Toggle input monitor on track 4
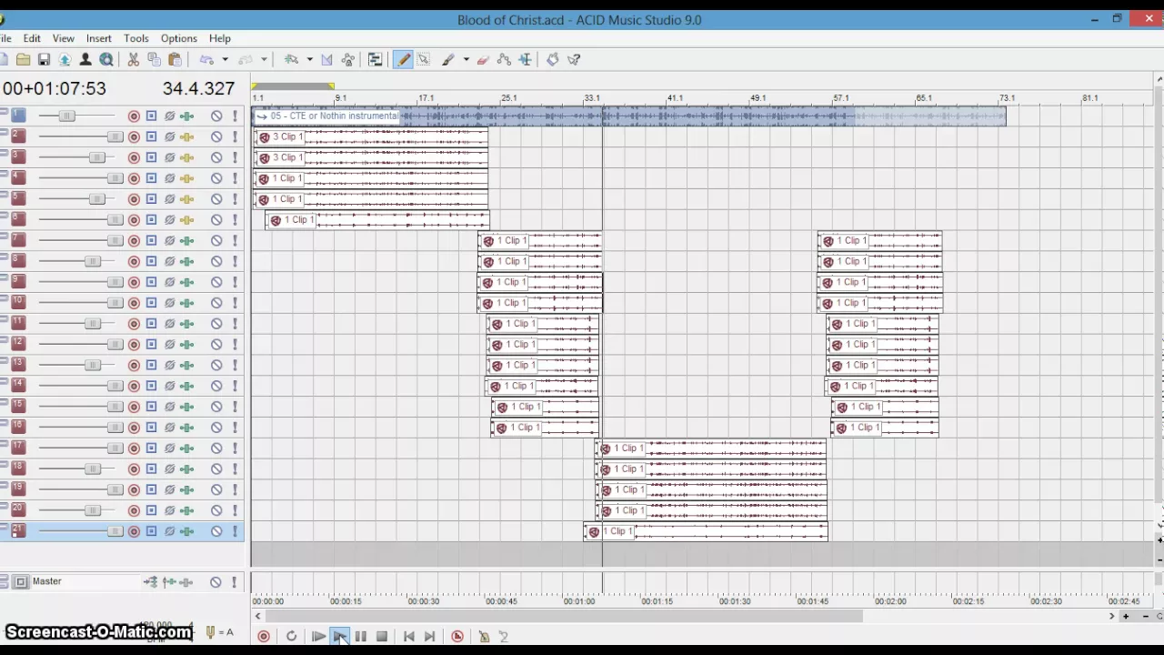The image size is (1164, 655). tap(151, 178)
